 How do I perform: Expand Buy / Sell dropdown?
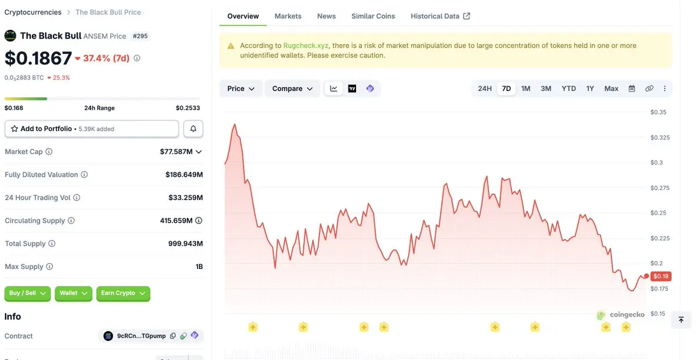[x=27, y=293]
